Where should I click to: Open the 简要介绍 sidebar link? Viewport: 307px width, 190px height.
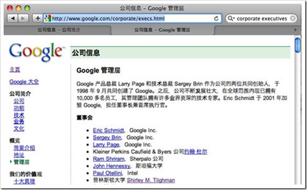click(x=24, y=148)
